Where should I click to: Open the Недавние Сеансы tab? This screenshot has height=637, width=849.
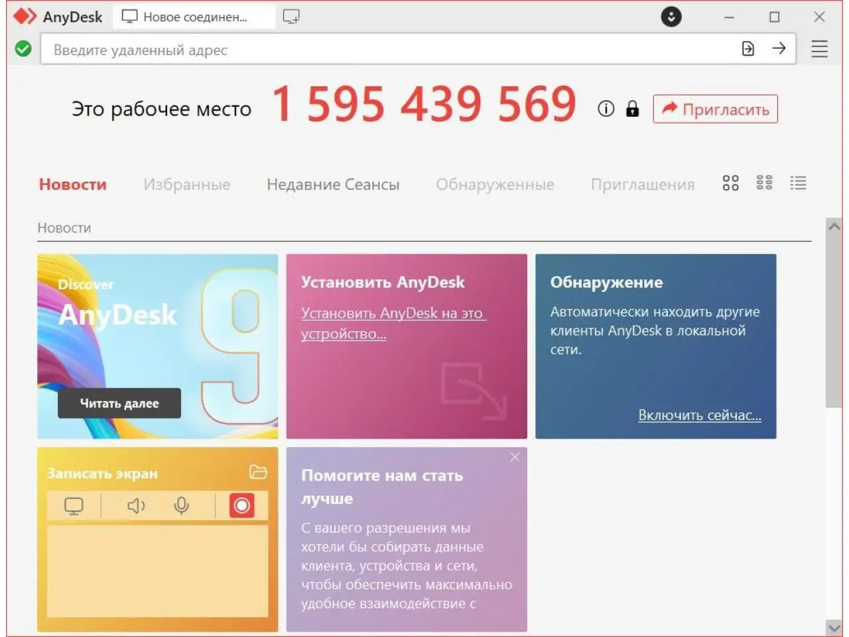pyautogui.click(x=333, y=184)
